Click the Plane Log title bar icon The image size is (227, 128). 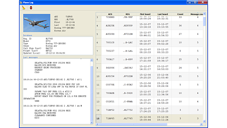[21, 2]
